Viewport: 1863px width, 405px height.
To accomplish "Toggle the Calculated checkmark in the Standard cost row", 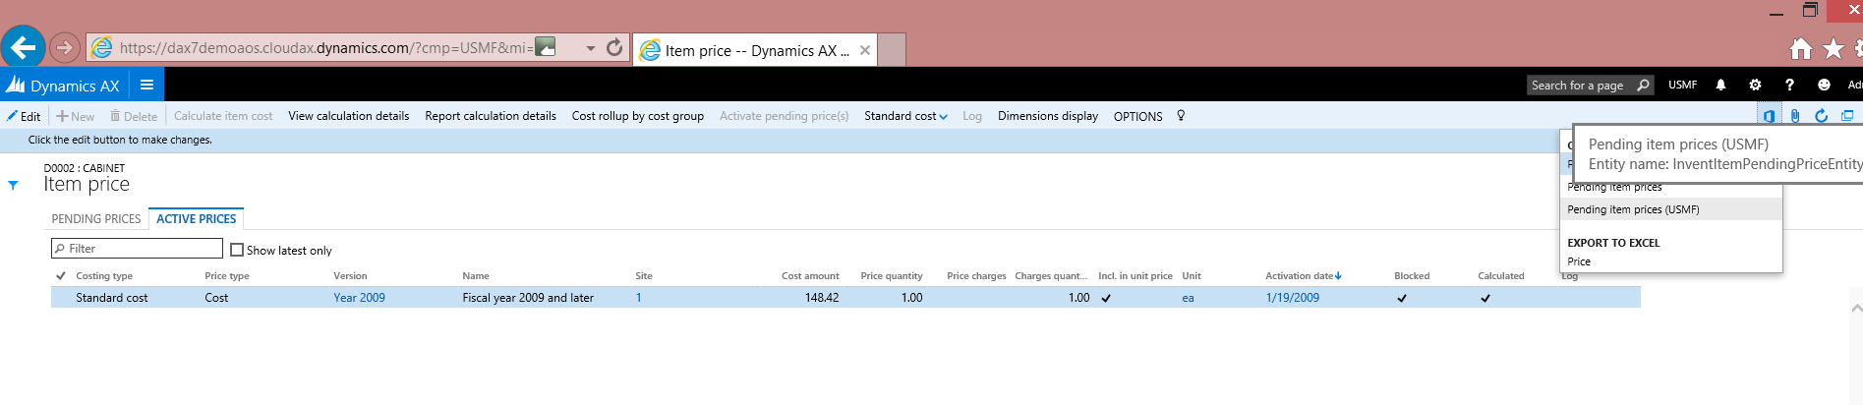I will click(x=1485, y=298).
